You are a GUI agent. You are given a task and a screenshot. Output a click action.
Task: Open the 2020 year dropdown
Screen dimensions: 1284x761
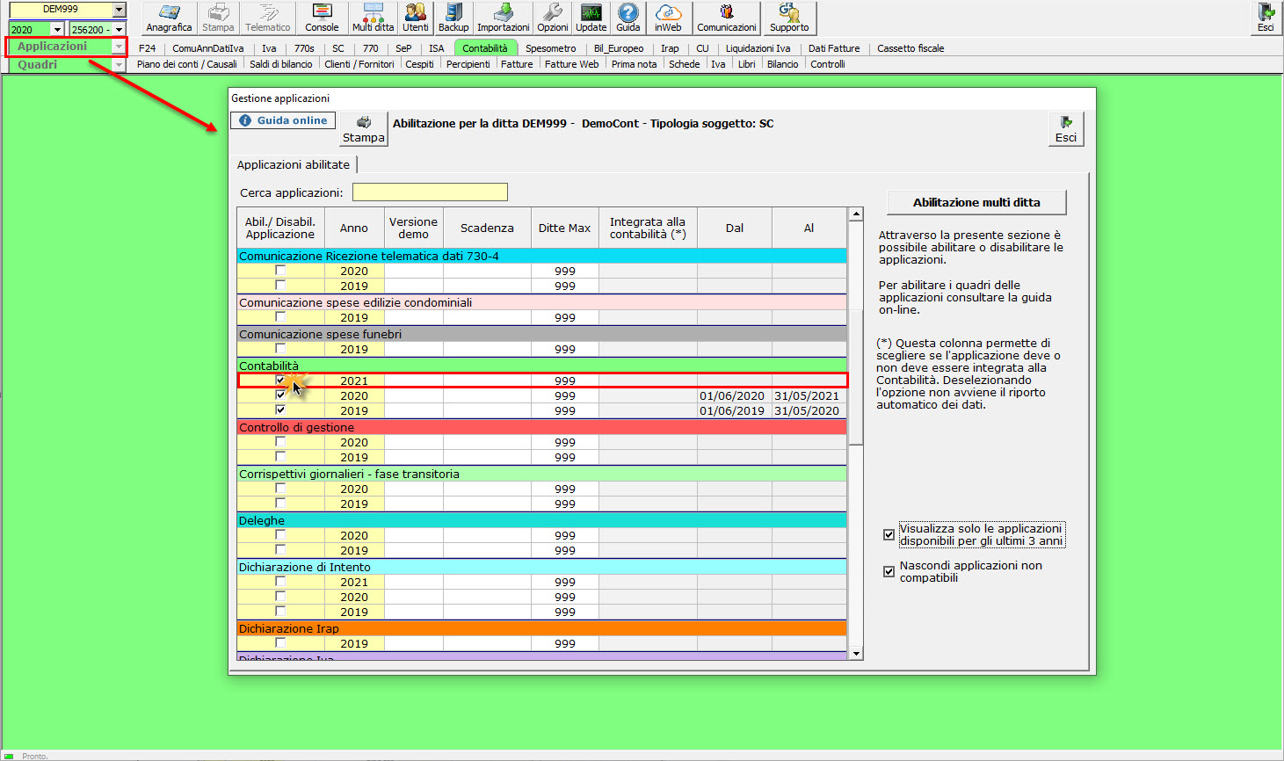[x=57, y=30]
